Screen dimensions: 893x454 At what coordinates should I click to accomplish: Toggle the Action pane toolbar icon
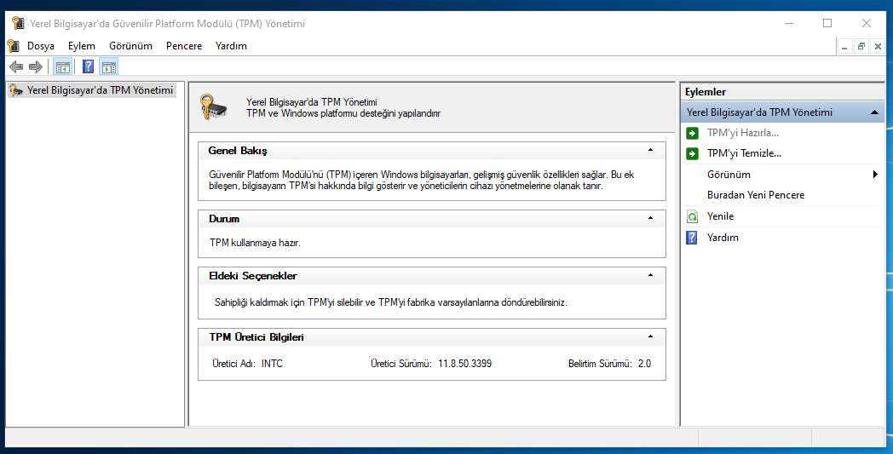(108, 67)
